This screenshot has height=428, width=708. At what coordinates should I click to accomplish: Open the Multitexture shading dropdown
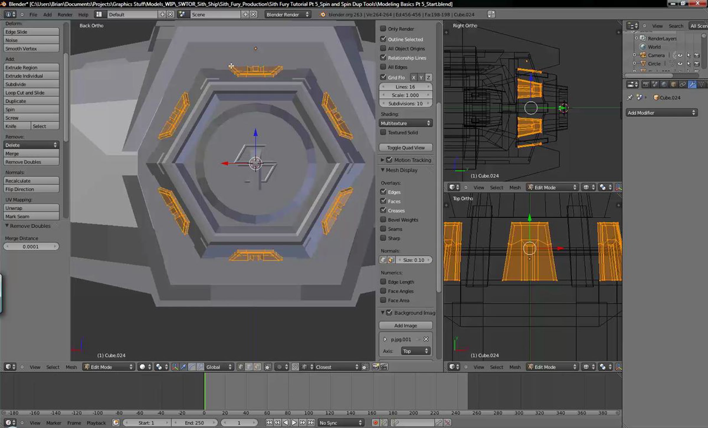[405, 123]
